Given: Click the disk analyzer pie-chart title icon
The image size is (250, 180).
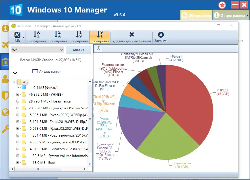Looking at the screenshot, I should coord(14,26).
